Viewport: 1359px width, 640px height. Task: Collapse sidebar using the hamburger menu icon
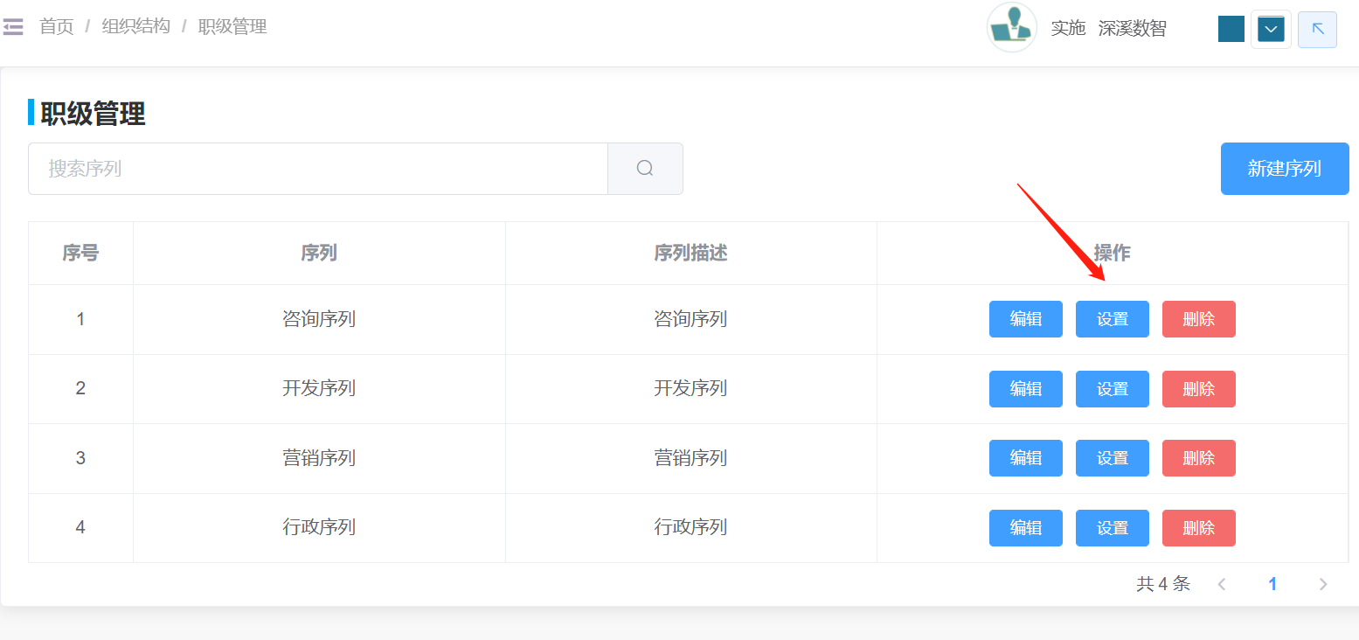click(x=13, y=27)
